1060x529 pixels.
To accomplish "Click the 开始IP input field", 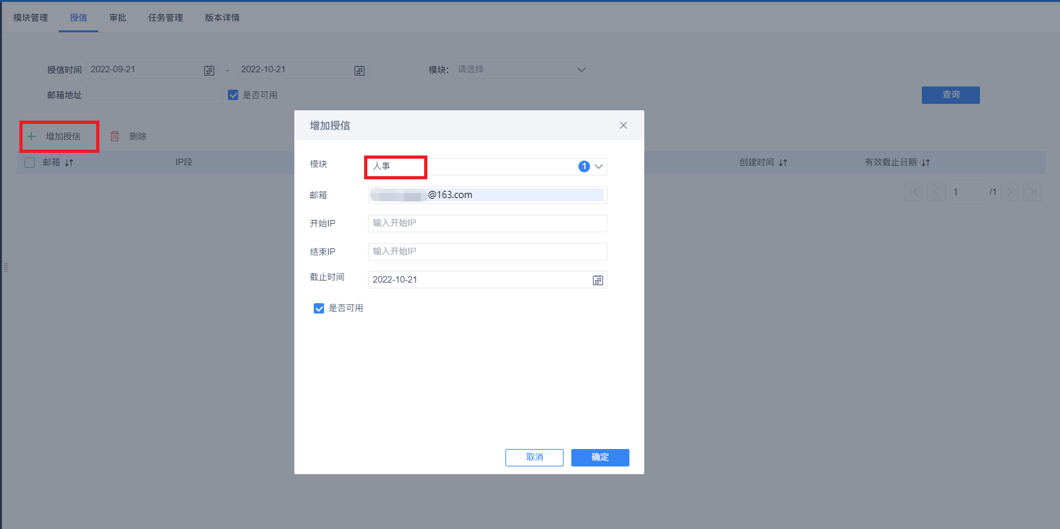I will pyautogui.click(x=487, y=223).
